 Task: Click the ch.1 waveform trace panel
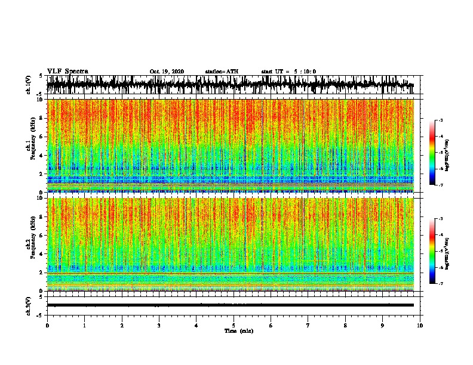pos(234,85)
